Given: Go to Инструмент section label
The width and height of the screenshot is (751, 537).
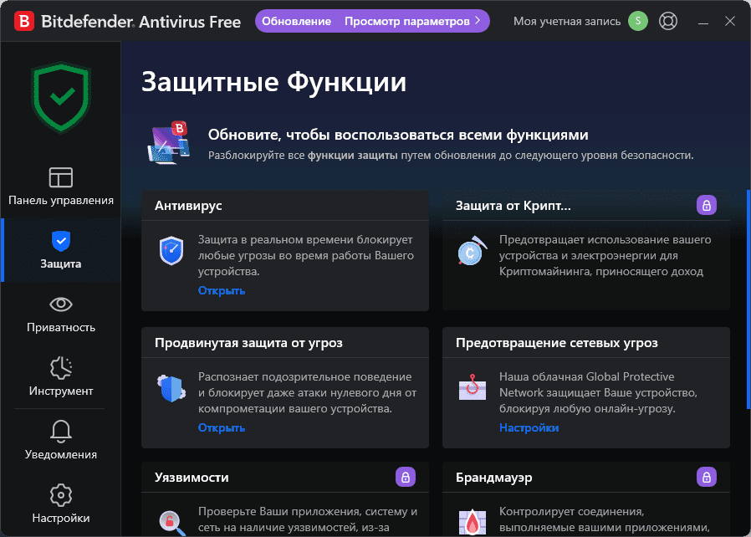Looking at the screenshot, I should [x=61, y=391].
